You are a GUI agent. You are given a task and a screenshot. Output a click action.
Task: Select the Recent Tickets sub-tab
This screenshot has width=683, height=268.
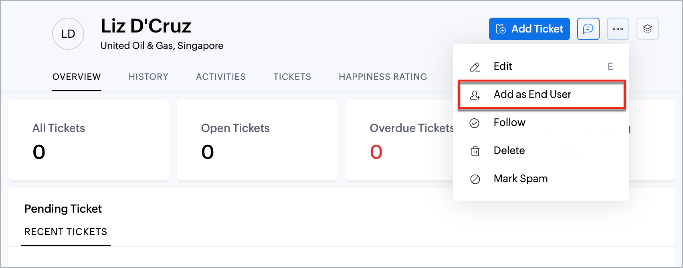(x=66, y=232)
